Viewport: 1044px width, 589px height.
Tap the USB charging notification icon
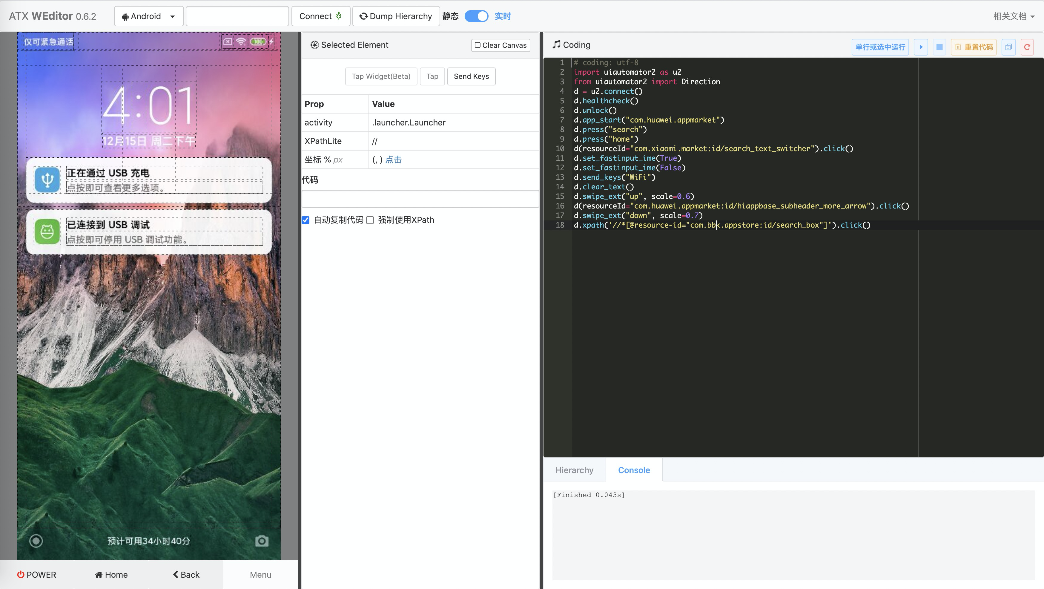pos(47,180)
